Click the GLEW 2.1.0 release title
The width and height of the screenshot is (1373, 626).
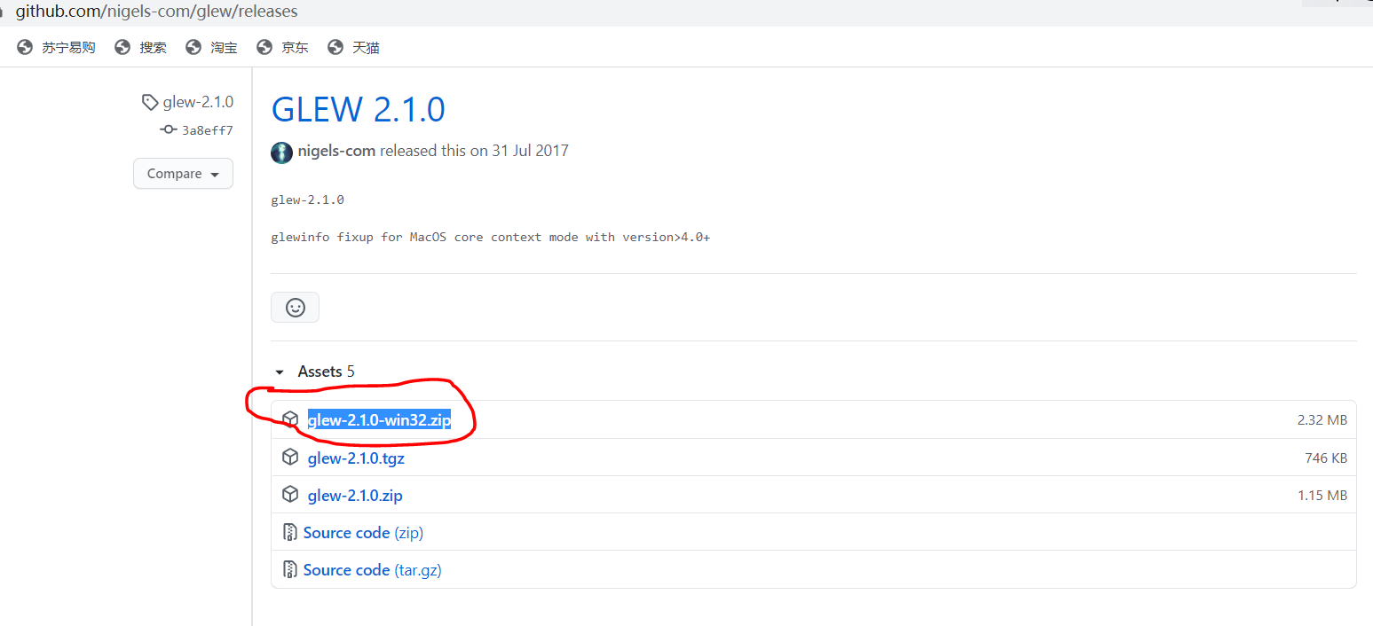[358, 108]
